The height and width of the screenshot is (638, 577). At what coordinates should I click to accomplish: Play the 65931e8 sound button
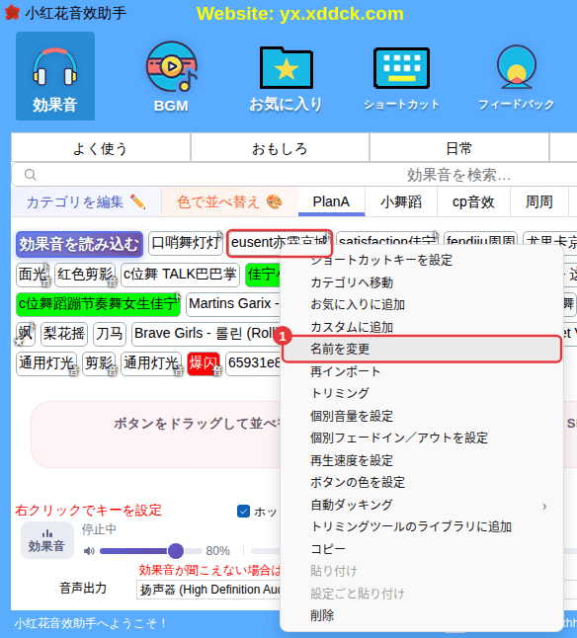[254, 363]
